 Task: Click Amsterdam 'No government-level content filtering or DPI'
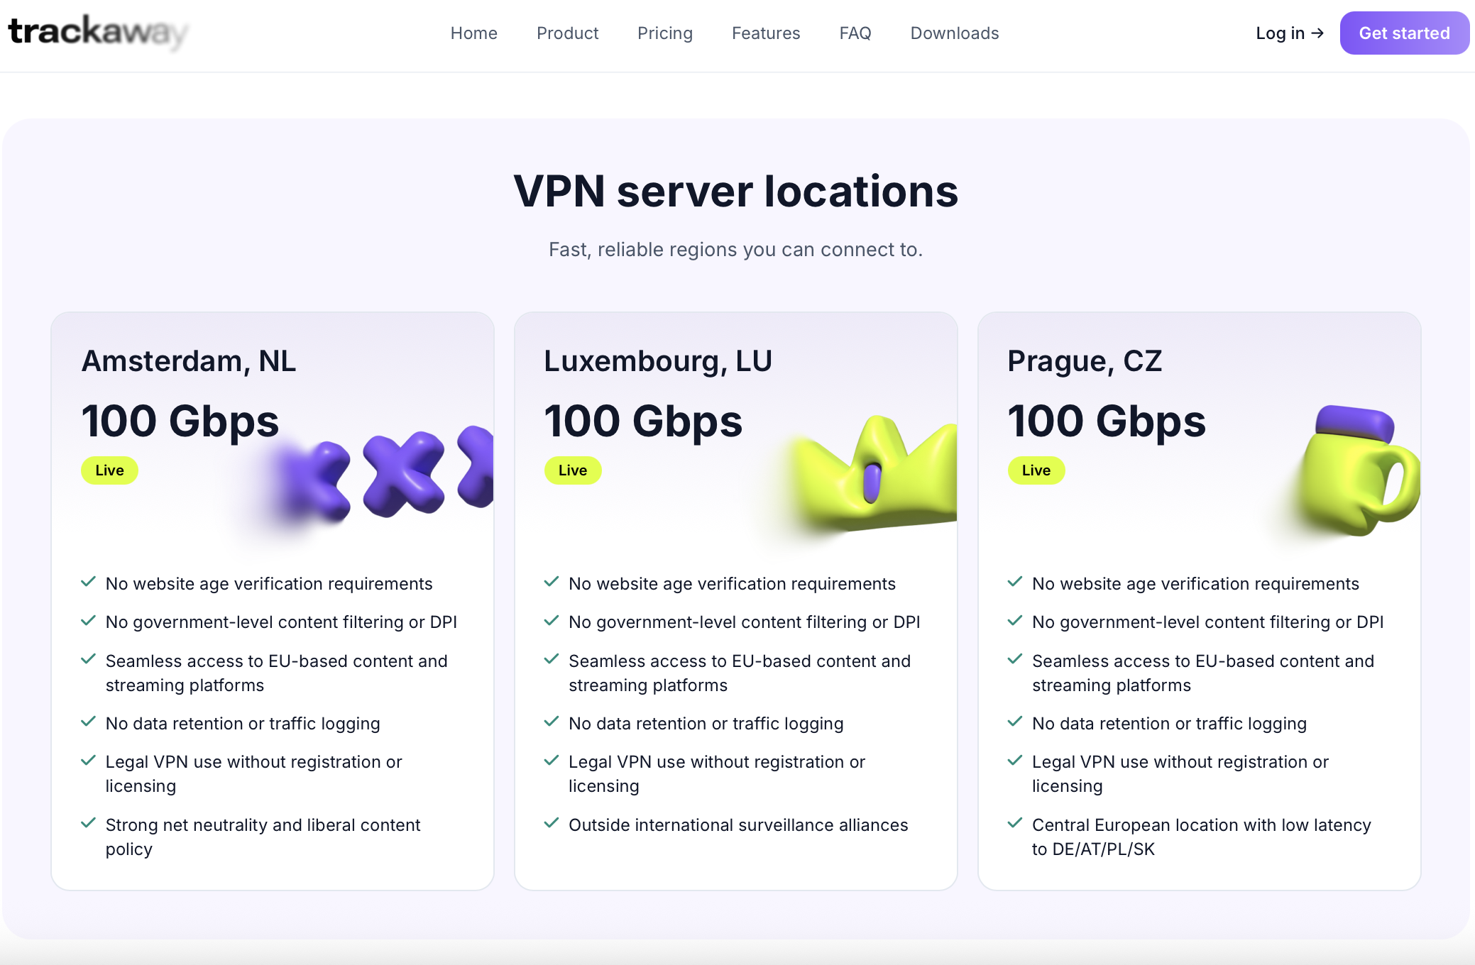click(281, 622)
